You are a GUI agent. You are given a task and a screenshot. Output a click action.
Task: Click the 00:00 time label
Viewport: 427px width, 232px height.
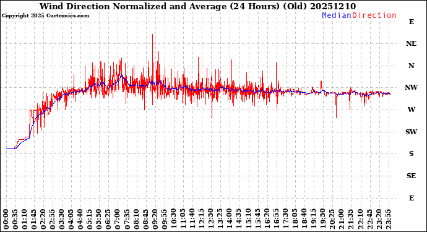tap(6, 219)
